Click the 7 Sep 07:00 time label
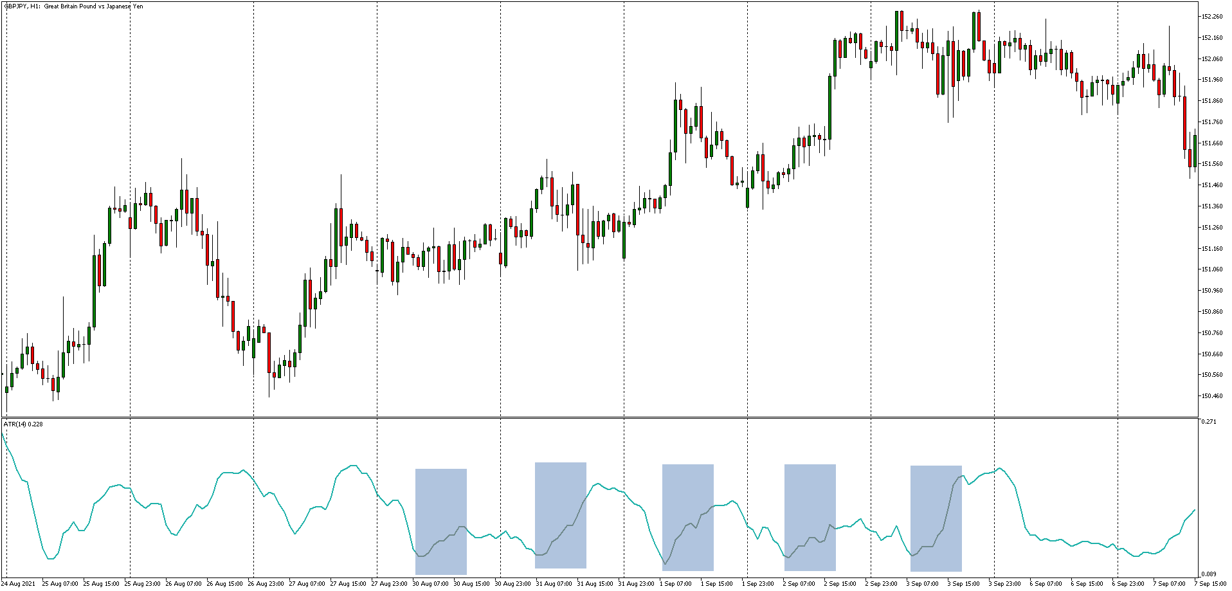1232x591 pixels. (1170, 584)
